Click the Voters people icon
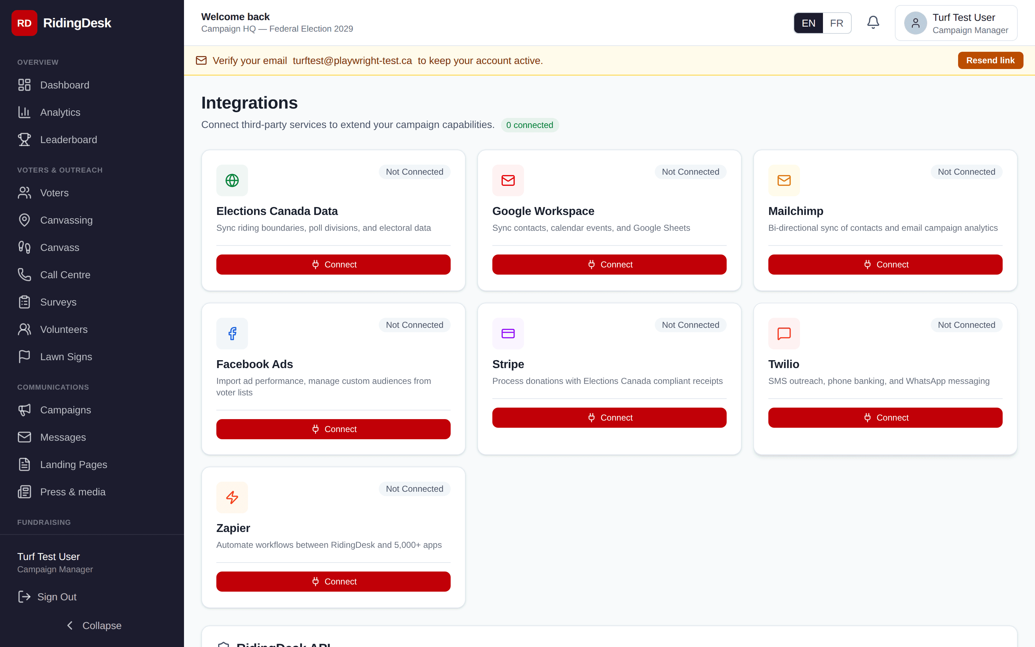The image size is (1035, 647). point(24,193)
